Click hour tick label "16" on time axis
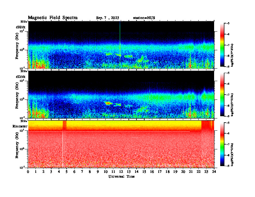This screenshot has height=197, width=255. click(152, 172)
